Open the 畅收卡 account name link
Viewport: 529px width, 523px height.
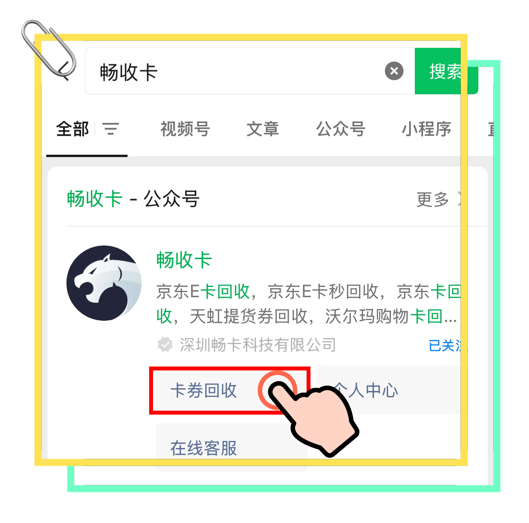click(184, 260)
